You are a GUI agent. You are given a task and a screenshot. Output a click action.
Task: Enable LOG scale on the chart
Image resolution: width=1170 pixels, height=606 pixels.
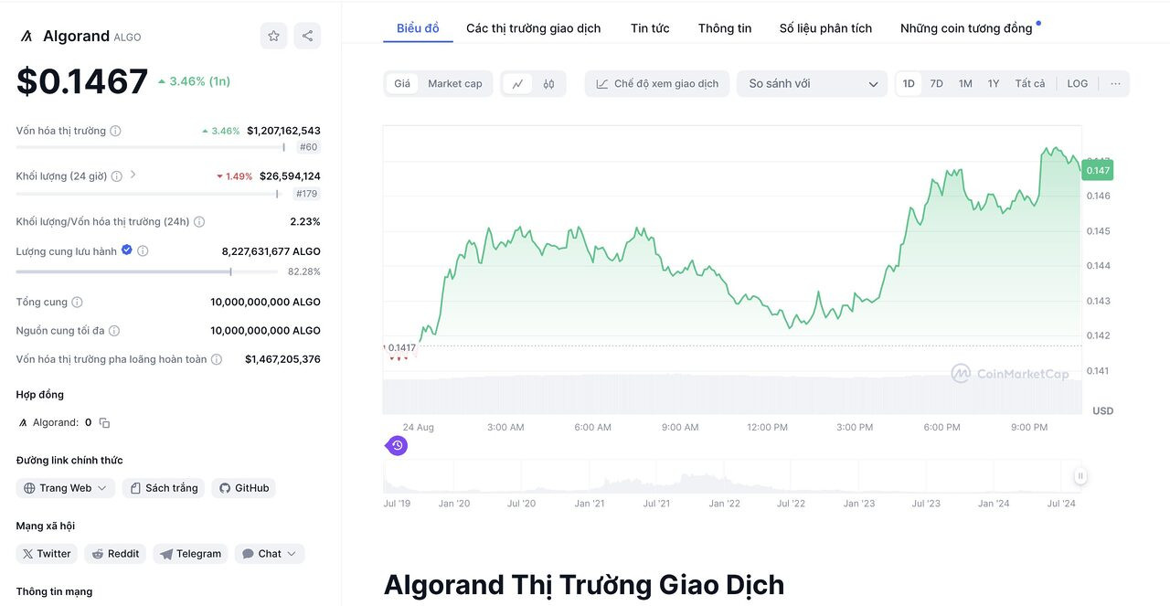tap(1077, 82)
